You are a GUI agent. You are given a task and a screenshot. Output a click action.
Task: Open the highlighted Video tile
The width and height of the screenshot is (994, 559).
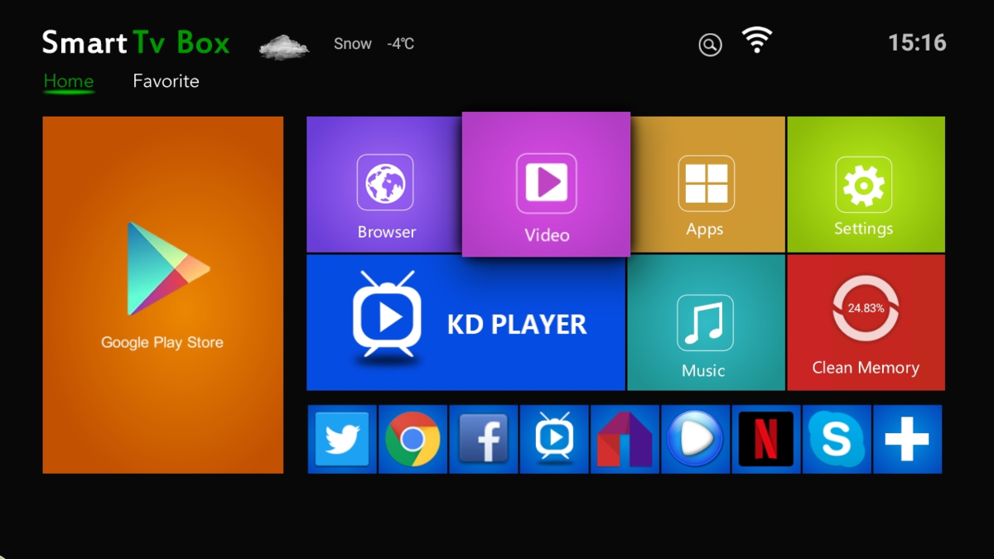pyautogui.click(x=547, y=184)
